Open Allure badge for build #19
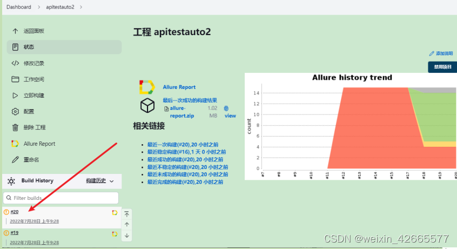 coord(115,234)
